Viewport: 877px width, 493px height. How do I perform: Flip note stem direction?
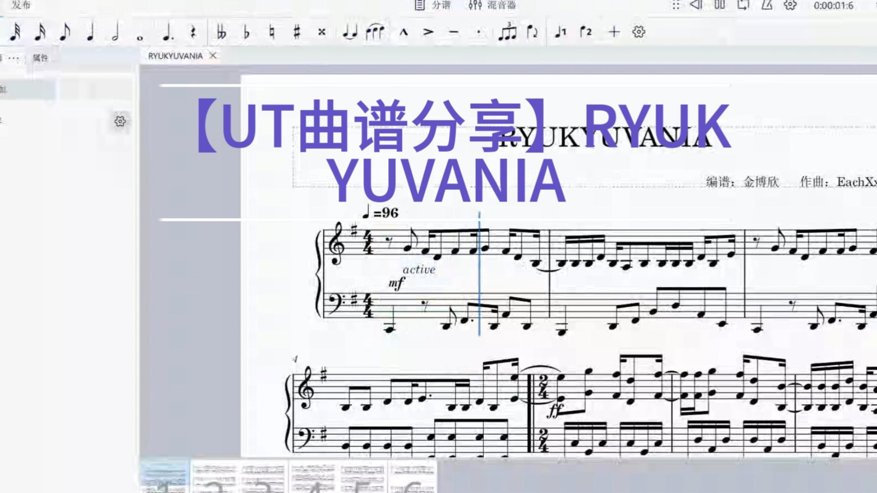tap(533, 32)
